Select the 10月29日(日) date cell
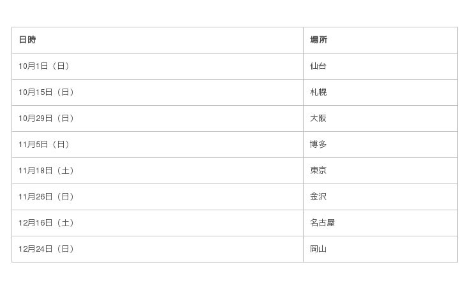Viewport: 472px width, 288px height. tap(47, 119)
